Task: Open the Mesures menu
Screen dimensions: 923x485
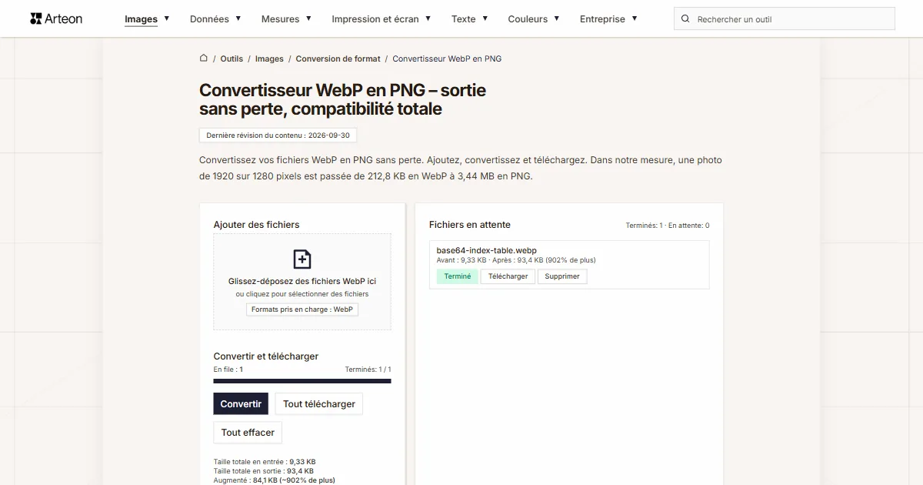Action: (x=280, y=19)
